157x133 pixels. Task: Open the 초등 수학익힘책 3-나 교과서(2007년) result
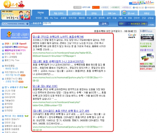coord(59,61)
